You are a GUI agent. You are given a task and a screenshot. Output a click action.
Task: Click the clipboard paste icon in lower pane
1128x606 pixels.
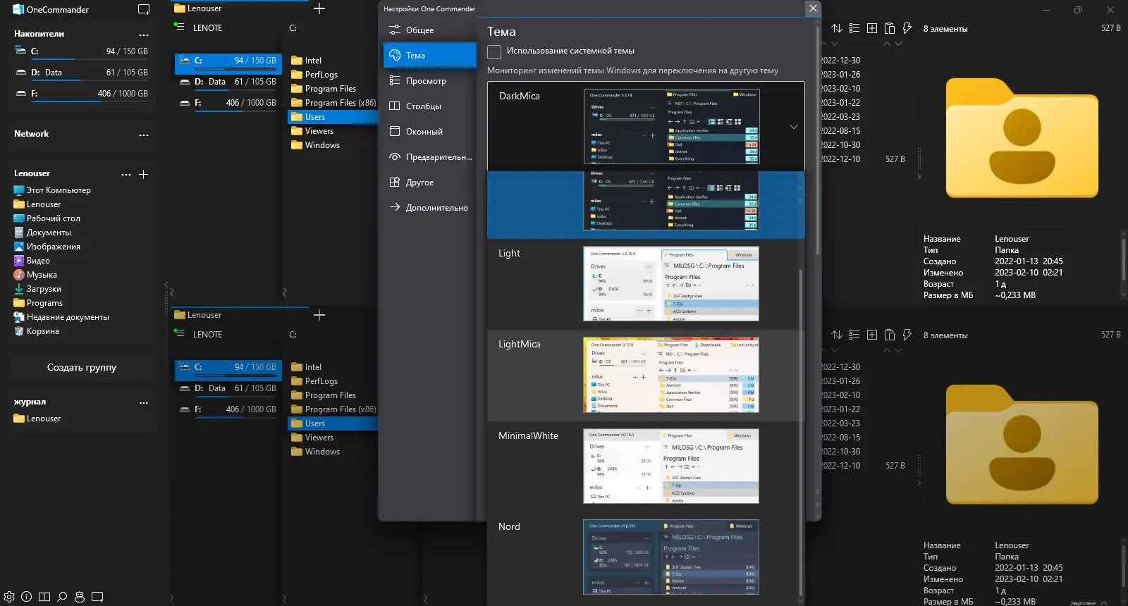click(x=890, y=335)
